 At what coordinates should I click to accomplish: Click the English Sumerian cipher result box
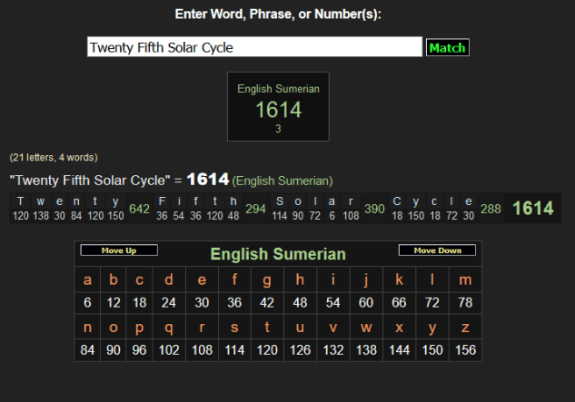(278, 107)
